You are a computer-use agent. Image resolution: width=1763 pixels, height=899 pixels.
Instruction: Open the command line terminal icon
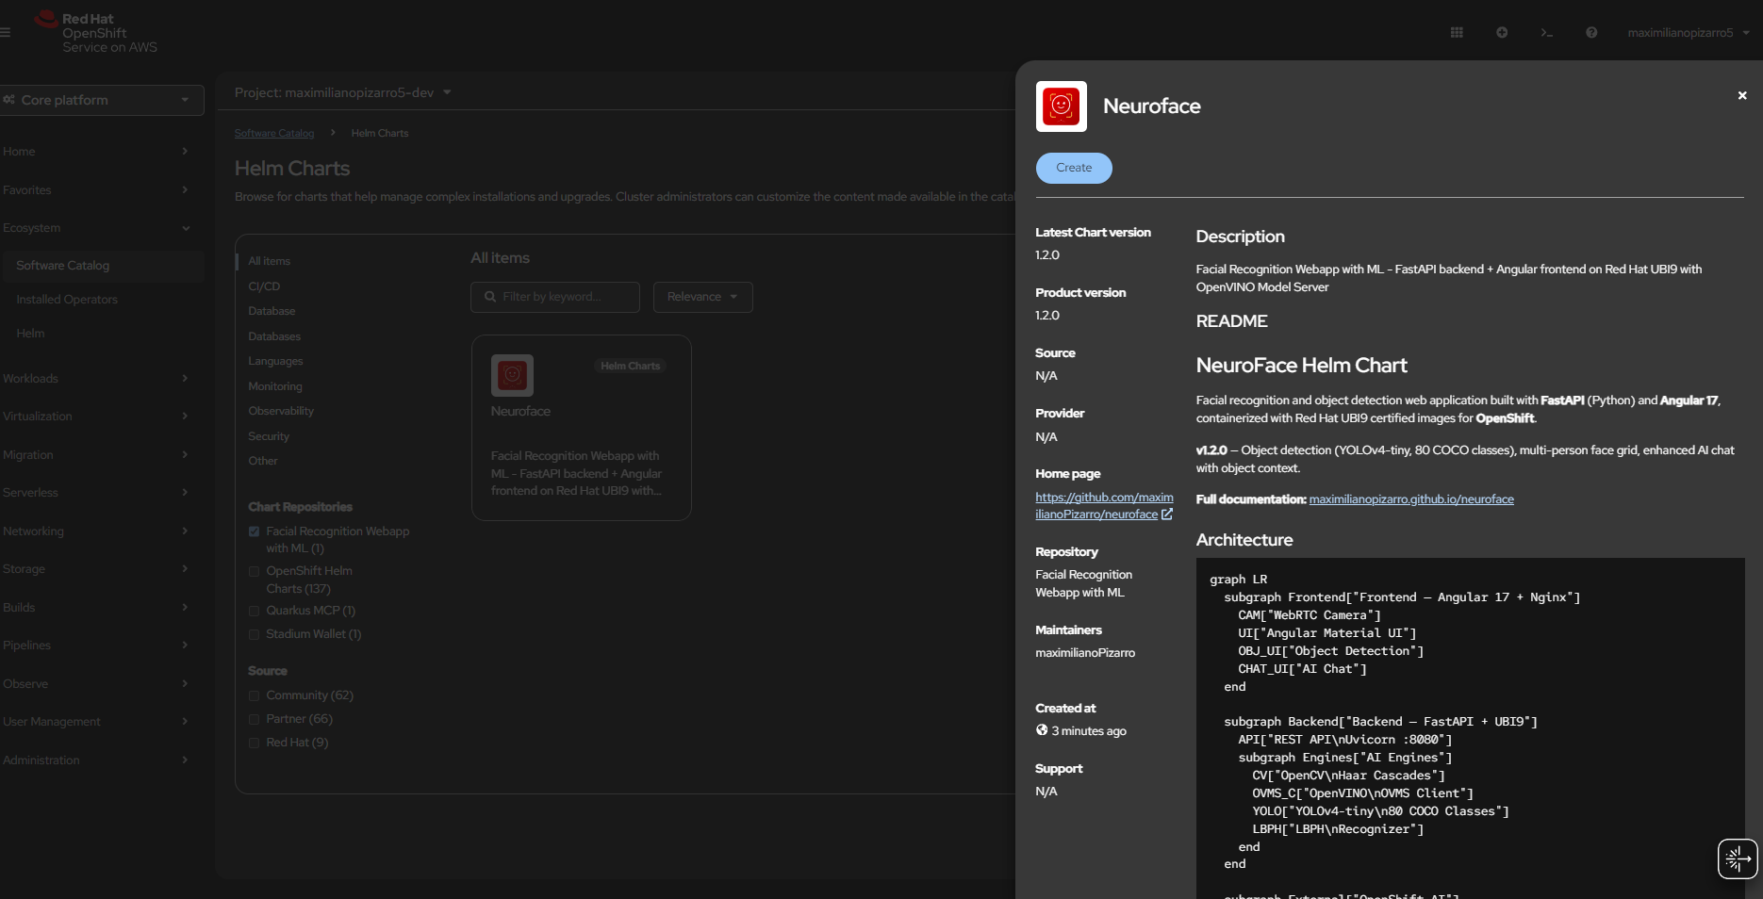1546,33
